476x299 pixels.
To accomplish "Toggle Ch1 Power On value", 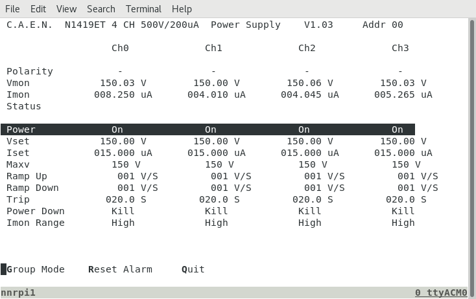I will pyautogui.click(x=211, y=129).
